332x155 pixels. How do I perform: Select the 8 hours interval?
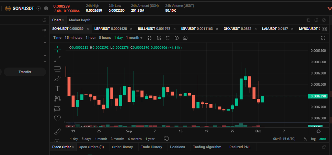tap(105, 38)
